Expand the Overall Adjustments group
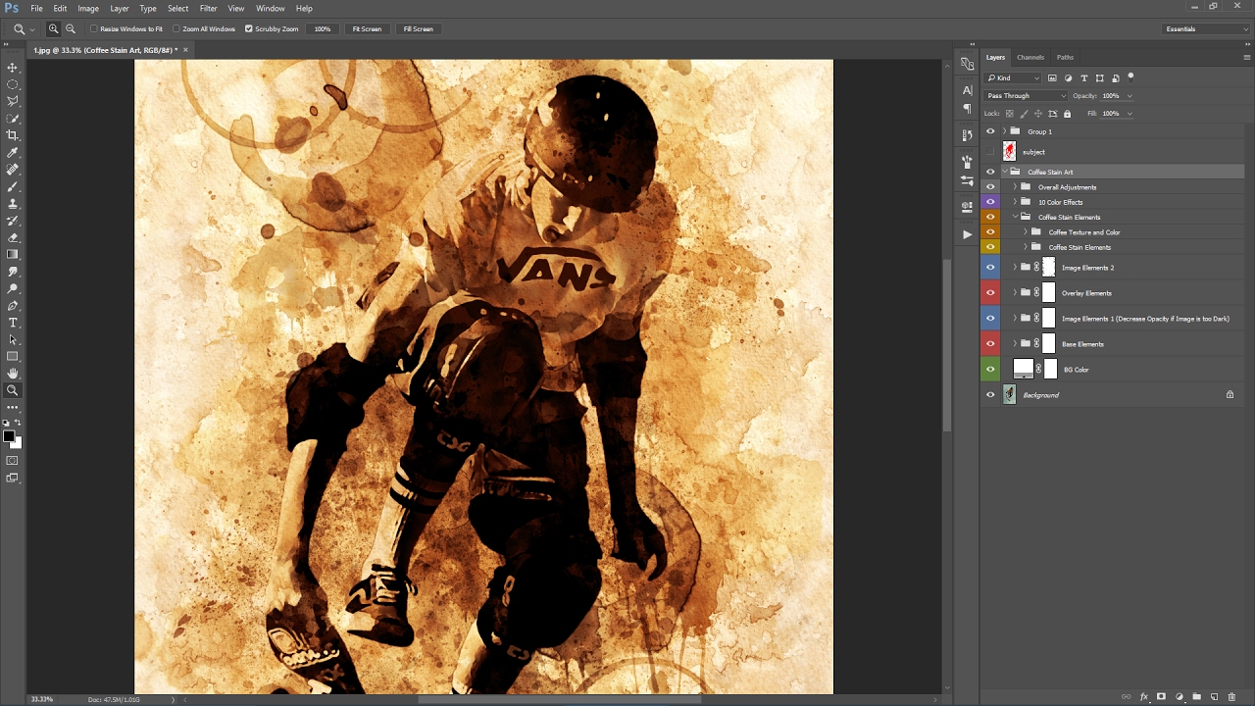Image resolution: width=1255 pixels, height=706 pixels. pyautogui.click(x=1015, y=187)
